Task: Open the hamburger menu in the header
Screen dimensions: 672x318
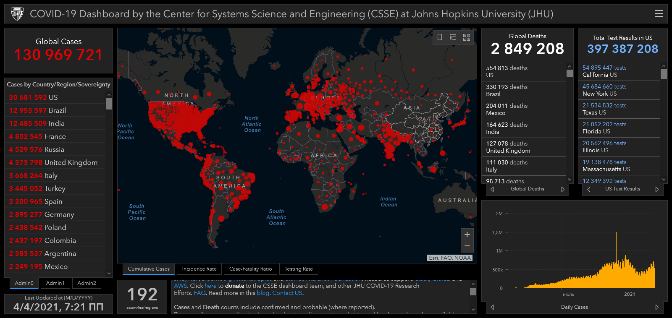Action: click(659, 13)
